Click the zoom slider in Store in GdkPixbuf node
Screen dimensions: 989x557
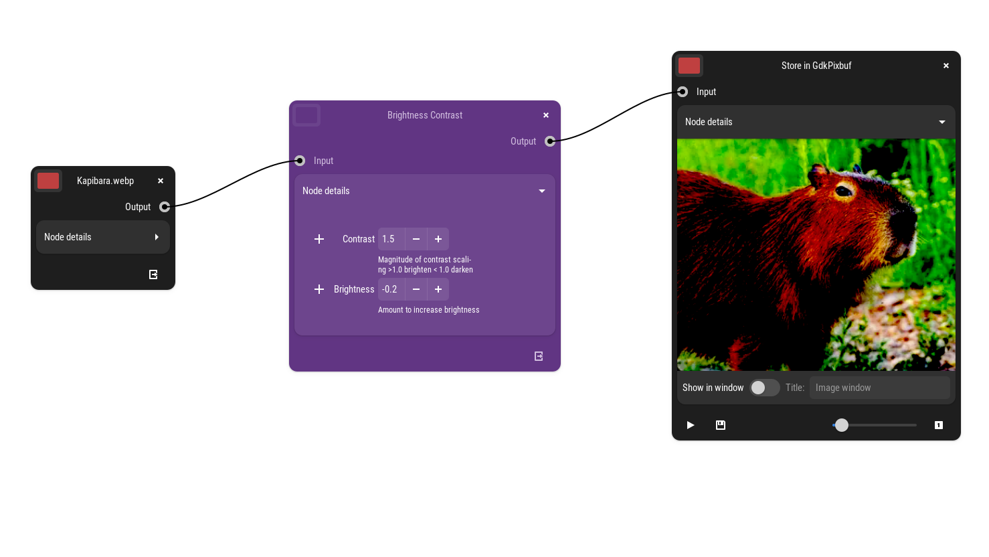point(874,425)
